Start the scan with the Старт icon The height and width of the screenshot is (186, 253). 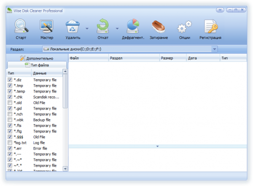pyautogui.click(x=21, y=26)
